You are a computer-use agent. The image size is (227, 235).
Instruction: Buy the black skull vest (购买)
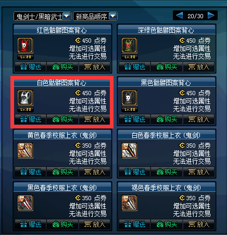(x=167, y=119)
